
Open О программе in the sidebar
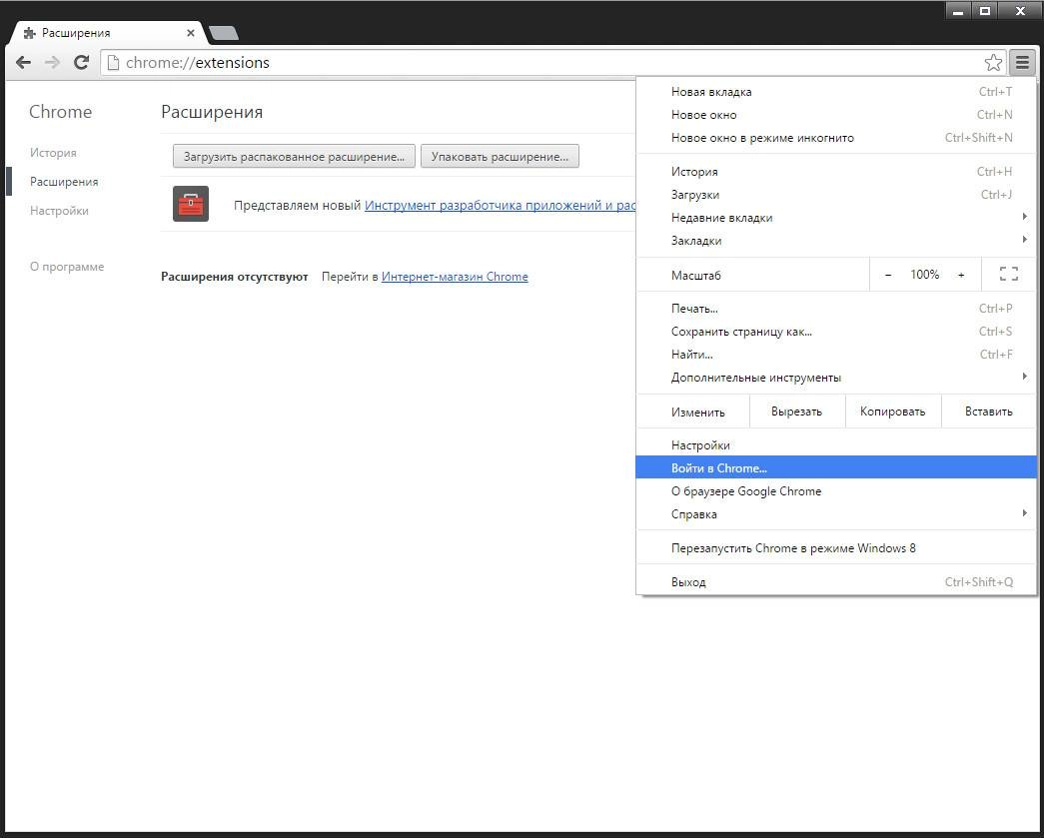(x=67, y=267)
